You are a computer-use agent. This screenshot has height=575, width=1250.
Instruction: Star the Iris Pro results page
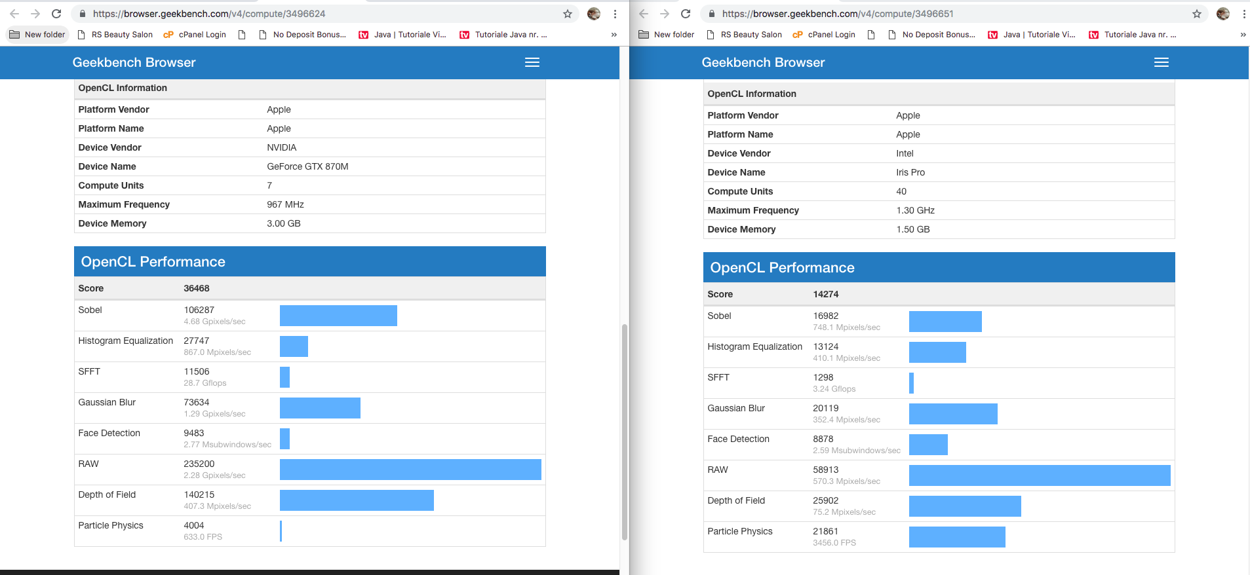(x=1197, y=14)
